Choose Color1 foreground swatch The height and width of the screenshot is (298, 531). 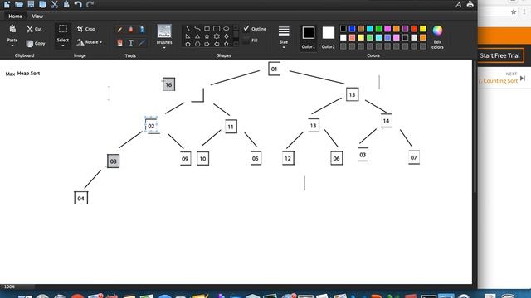click(x=309, y=37)
